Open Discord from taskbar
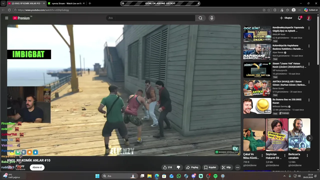The width and height of the screenshot is (320, 180). click(193, 176)
